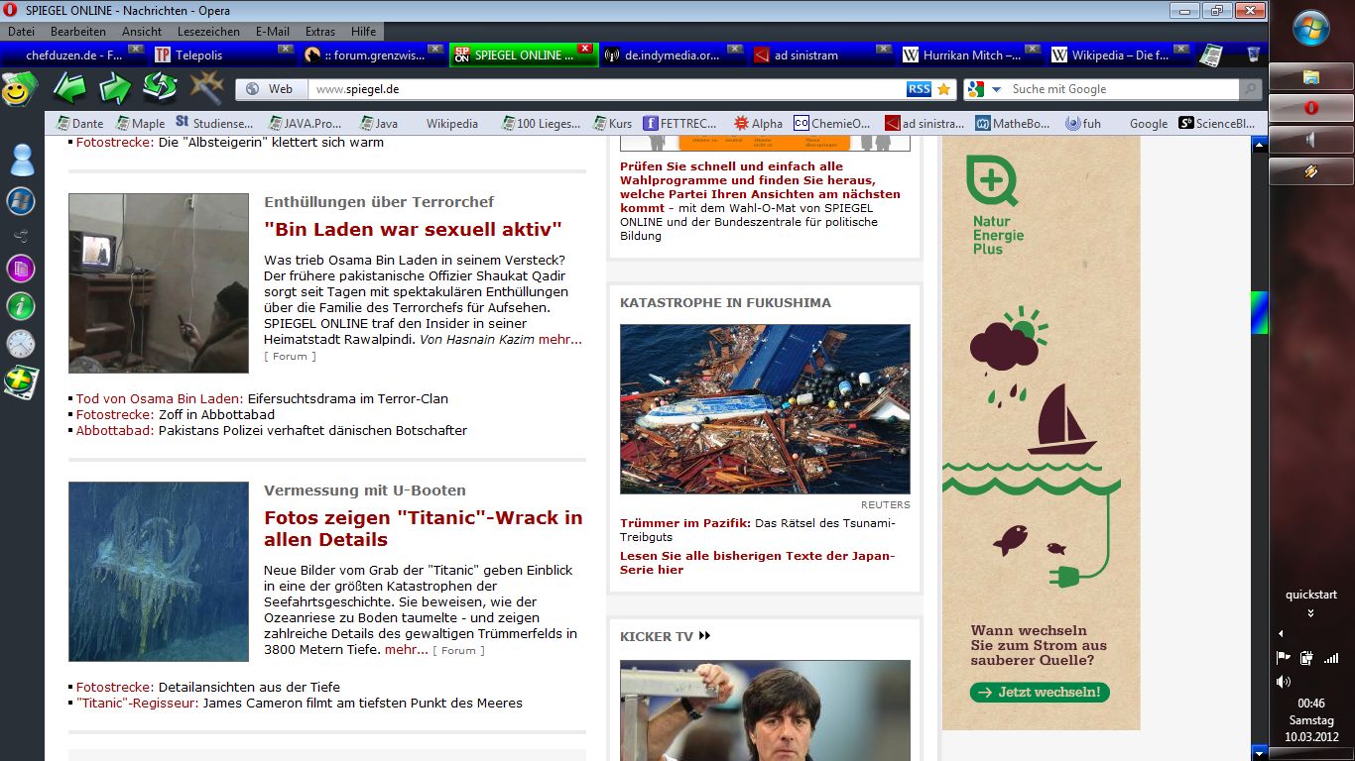
Task: Open closed tabs trash can icon
Action: (1253, 55)
